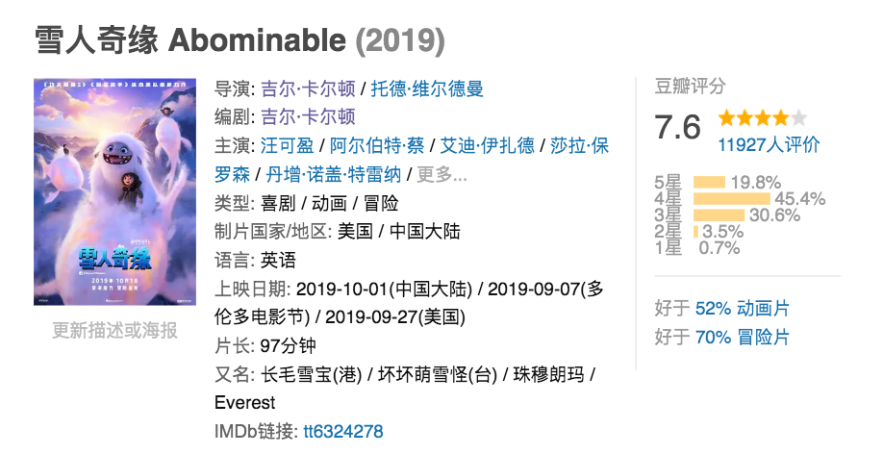
Task: Click screenwriter 吉尔·卡尔顿 link
Action: (x=308, y=117)
